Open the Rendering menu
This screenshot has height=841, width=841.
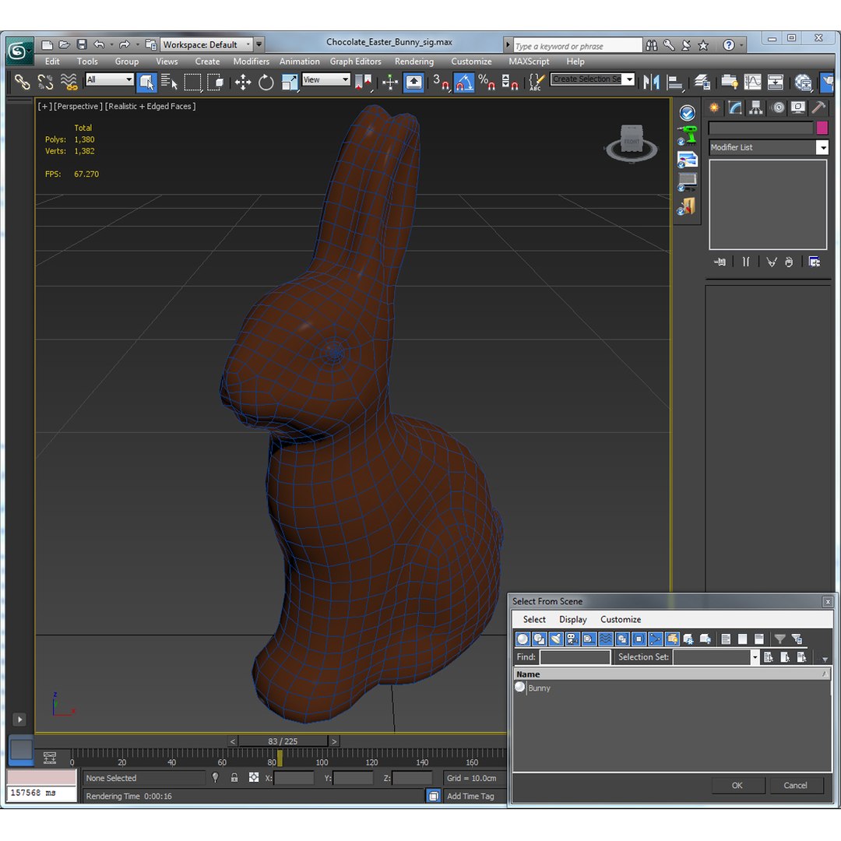click(x=414, y=62)
